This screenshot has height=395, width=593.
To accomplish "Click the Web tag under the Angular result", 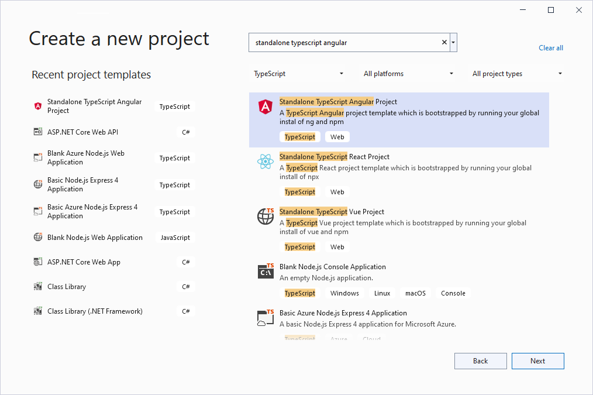I will 337,137.
